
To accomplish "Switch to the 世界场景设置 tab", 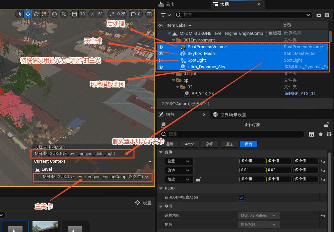I will click(x=233, y=115).
